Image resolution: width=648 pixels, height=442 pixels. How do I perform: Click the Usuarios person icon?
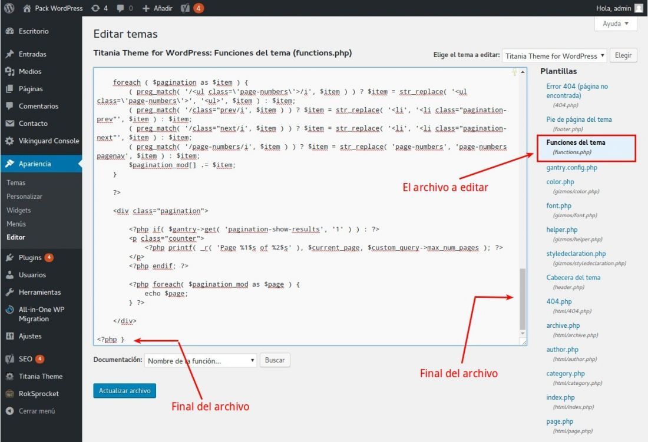point(10,275)
